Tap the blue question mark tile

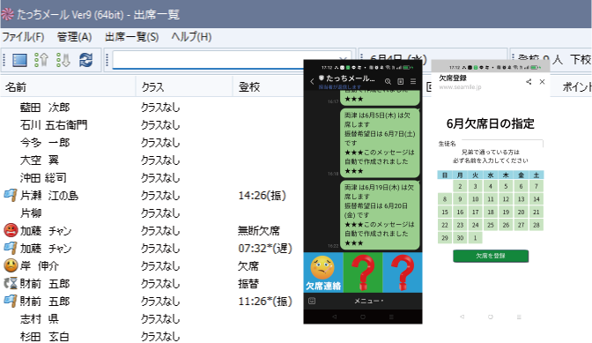[x=403, y=272]
